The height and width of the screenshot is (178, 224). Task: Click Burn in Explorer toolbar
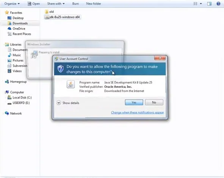pos(75,4)
